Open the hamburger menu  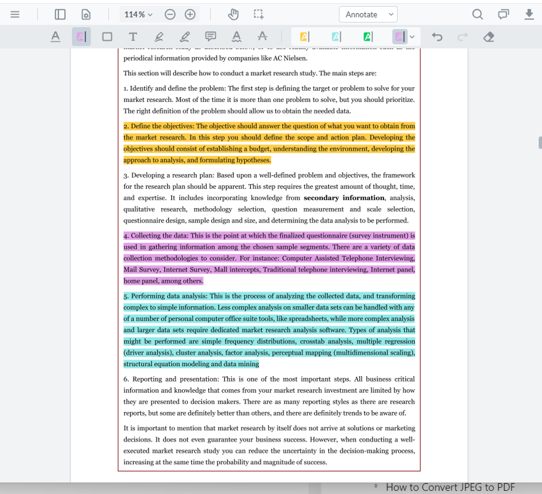click(16, 14)
